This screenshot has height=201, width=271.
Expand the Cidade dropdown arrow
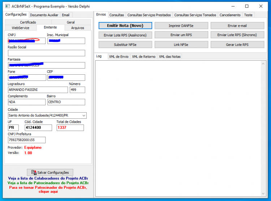tap(84, 115)
